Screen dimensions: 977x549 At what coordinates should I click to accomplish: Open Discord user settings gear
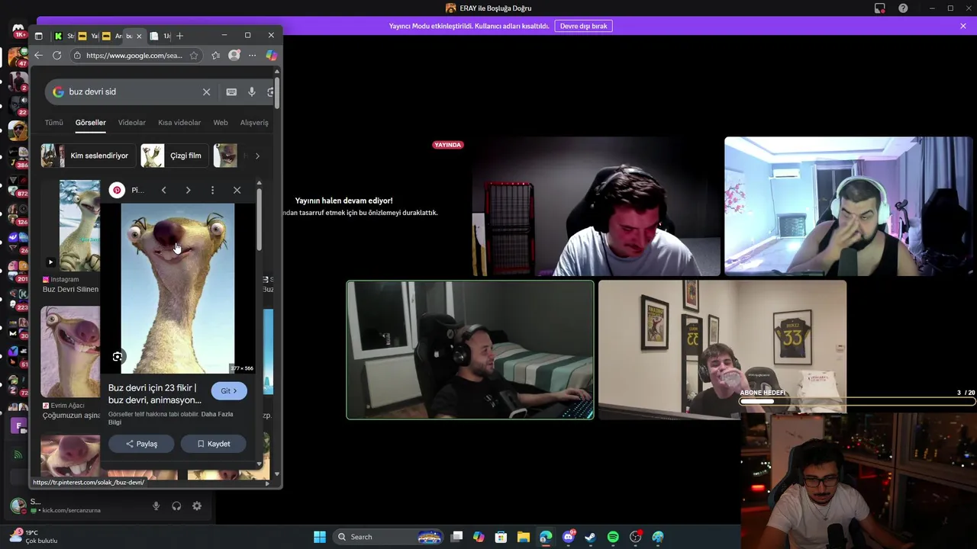coord(197,506)
